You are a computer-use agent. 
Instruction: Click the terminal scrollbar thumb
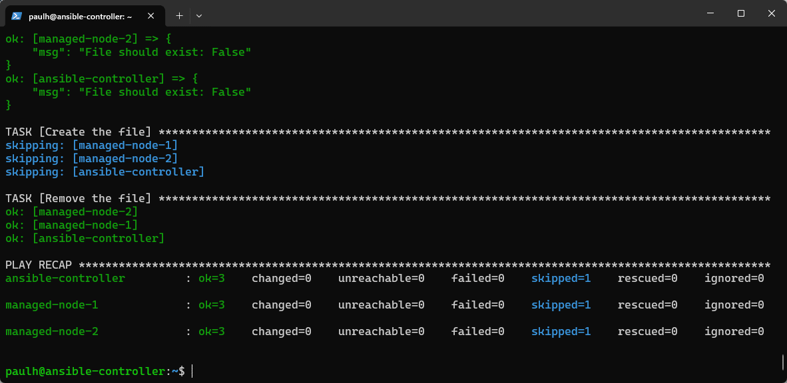[x=783, y=362]
